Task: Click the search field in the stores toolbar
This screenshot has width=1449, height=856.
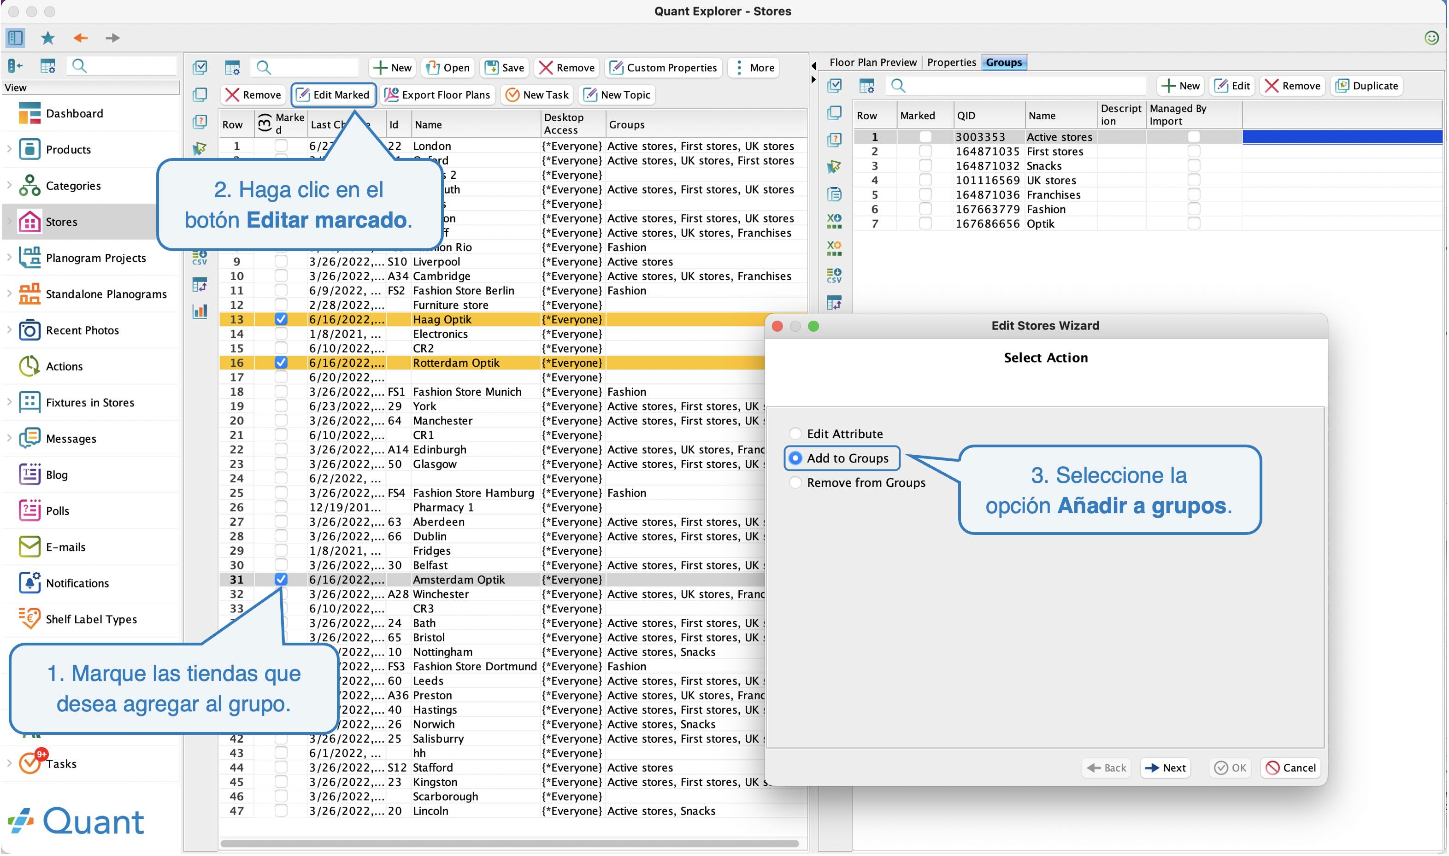Action: tap(305, 68)
